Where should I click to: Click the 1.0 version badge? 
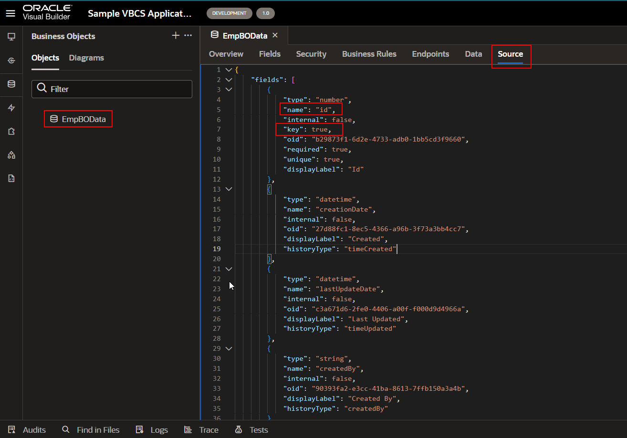265,13
